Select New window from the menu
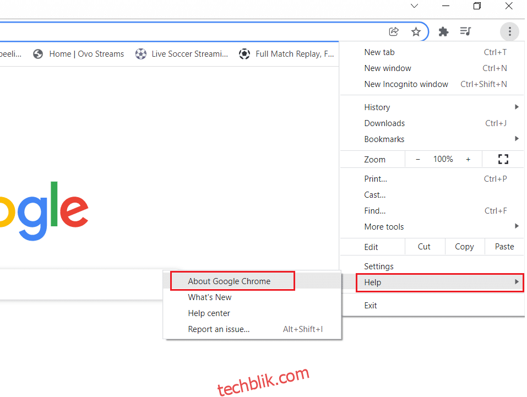 432,68
